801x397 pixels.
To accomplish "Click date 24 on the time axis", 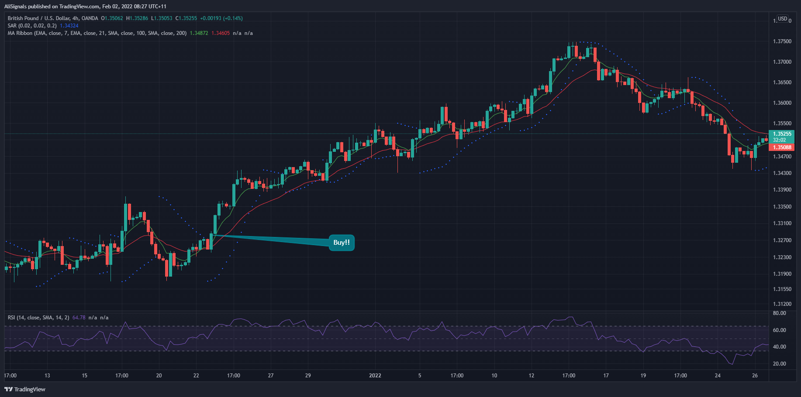I will [718, 376].
